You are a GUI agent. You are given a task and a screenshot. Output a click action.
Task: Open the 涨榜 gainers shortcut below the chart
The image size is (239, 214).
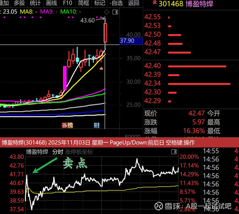coord(68,125)
